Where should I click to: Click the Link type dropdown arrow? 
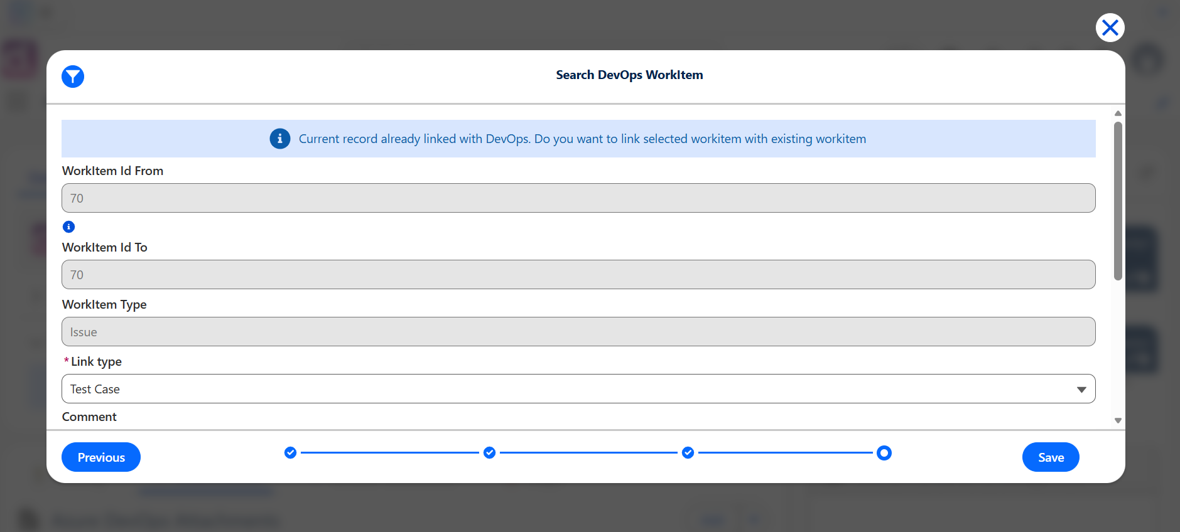pyautogui.click(x=1081, y=390)
